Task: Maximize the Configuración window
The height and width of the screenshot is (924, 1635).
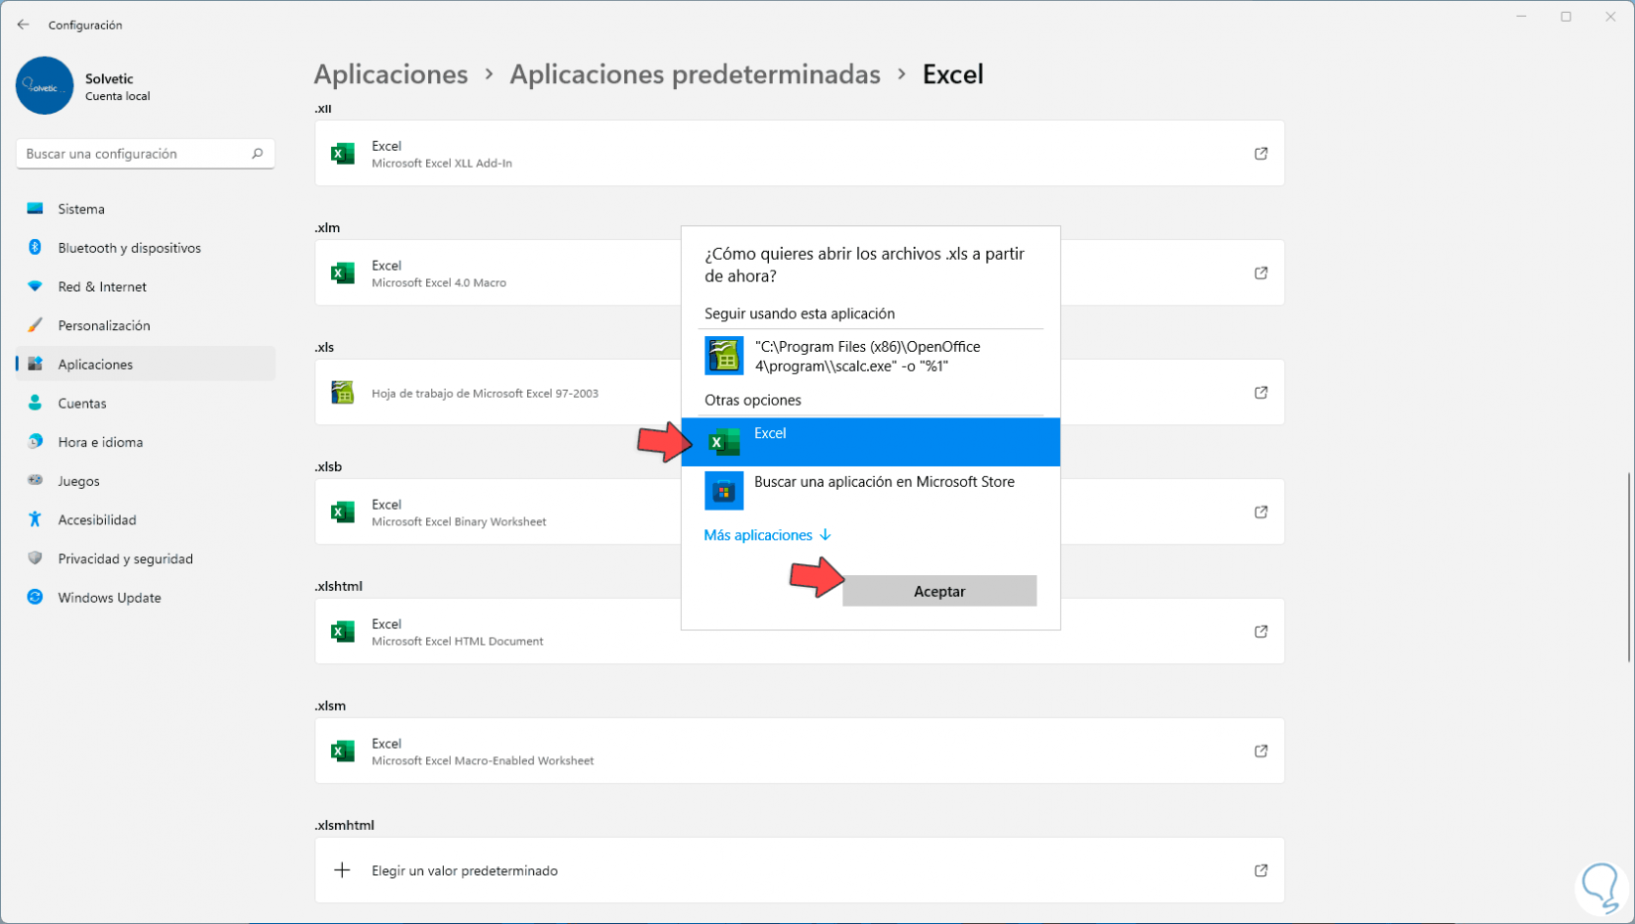Action: click(x=1566, y=17)
